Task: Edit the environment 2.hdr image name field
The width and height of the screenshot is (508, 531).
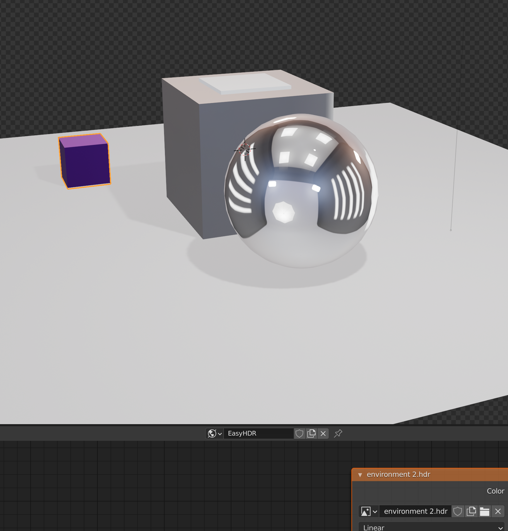Action: [x=415, y=511]
